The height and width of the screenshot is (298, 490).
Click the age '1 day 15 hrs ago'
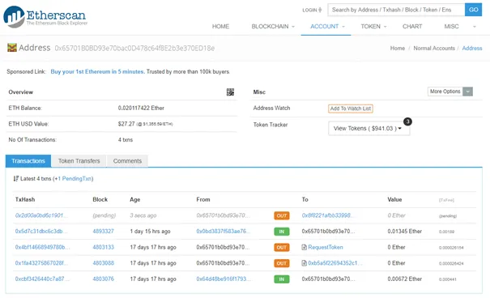click(150, 231)
